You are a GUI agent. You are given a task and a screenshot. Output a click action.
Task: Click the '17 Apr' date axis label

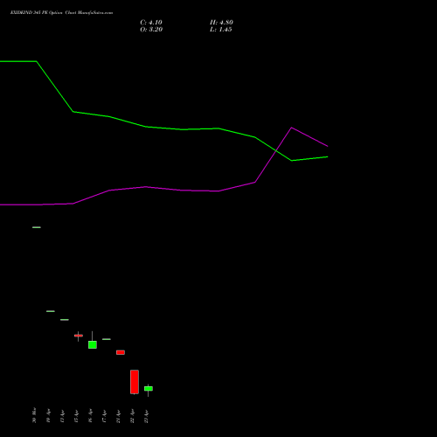104,416
